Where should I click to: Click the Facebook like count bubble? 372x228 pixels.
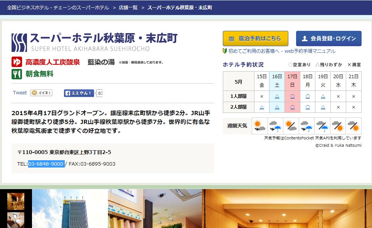point(99,93)
